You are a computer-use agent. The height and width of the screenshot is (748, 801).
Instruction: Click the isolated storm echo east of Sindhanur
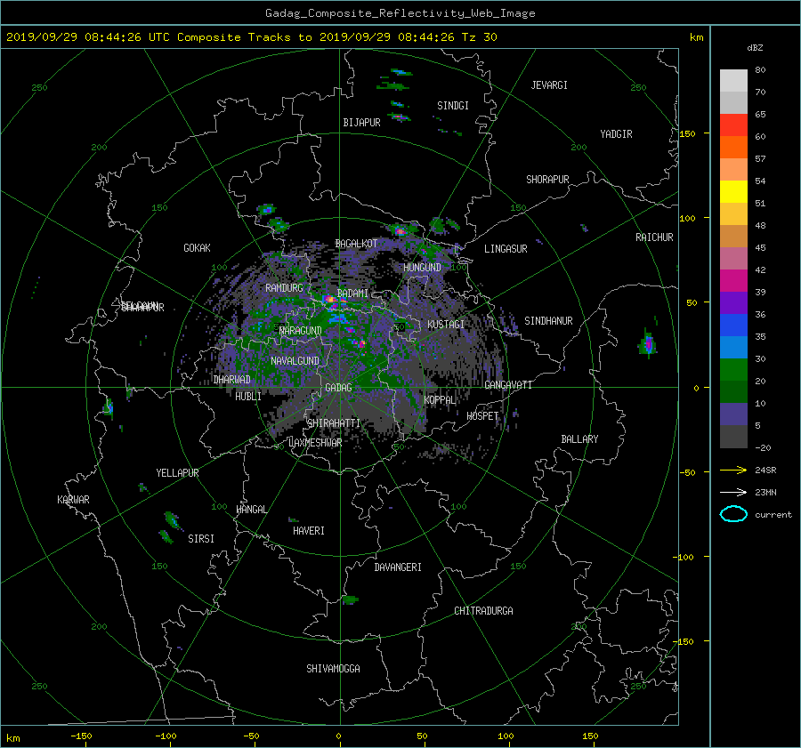(x=648, y=343)
